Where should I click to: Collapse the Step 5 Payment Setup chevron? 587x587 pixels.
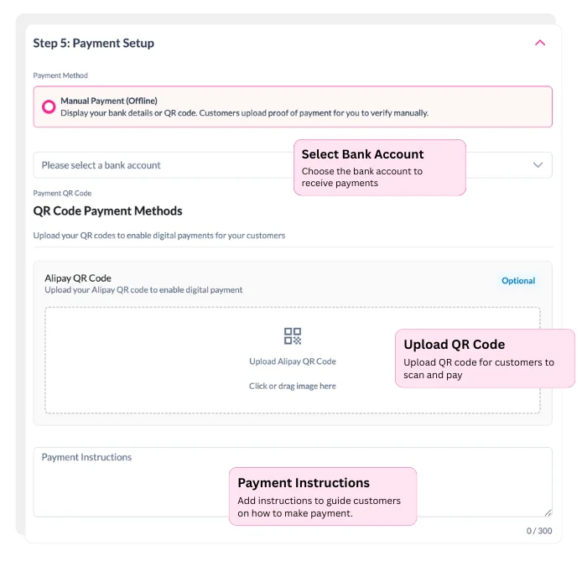(540, 43)
